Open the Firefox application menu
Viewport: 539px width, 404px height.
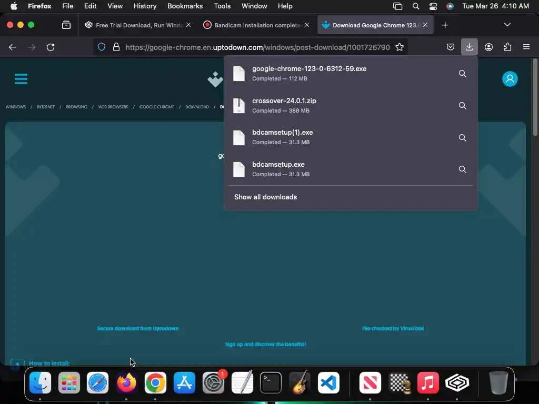click(526, 47)
